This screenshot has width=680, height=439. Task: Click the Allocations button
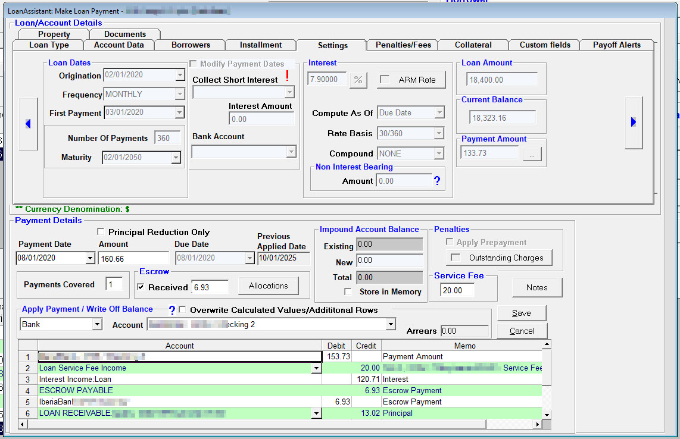pos(268,285)
